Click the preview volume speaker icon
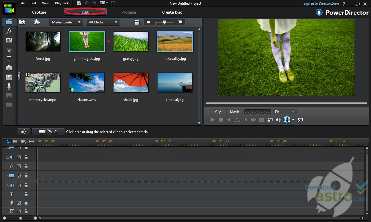This screenshot has width=371, height=222. click(278, 120)
